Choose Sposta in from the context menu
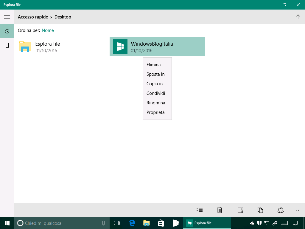 (x=157, y=74)
